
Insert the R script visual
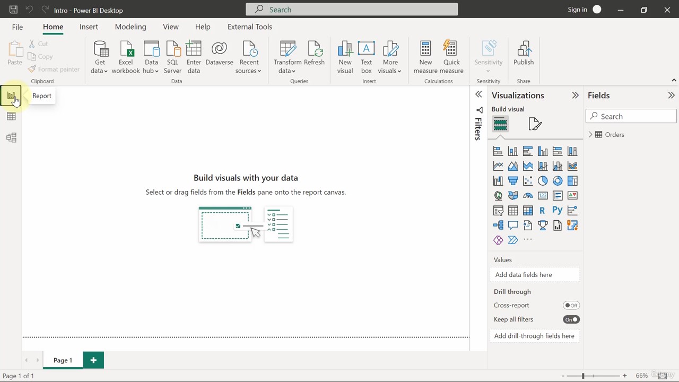pos(543,211)
